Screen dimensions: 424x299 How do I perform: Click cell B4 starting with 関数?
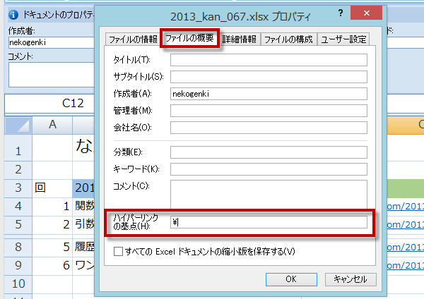tap(83, 207)
